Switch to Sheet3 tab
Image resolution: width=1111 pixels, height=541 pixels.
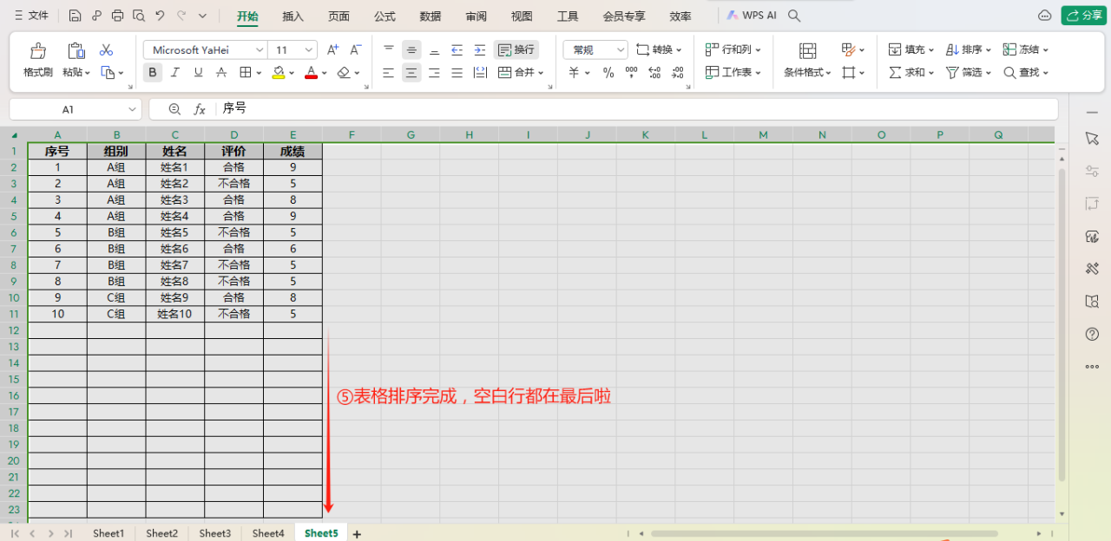pos(215,533)
